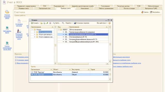Select Холодное водоснабжение(формула №1, №4) row
Screen dimensions: 165x92
(x=83, y=42)
